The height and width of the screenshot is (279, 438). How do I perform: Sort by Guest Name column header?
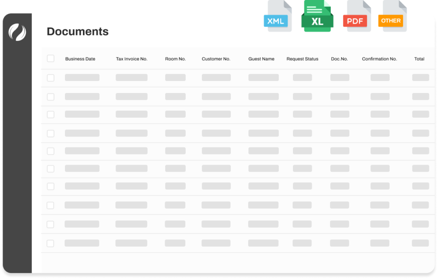click(261, 59)
